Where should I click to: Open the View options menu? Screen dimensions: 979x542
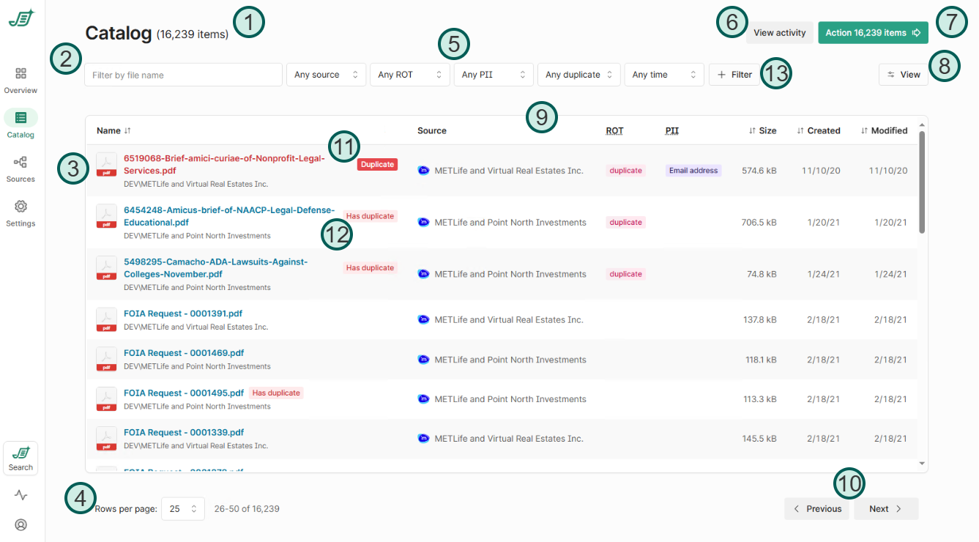pos(904,75)
